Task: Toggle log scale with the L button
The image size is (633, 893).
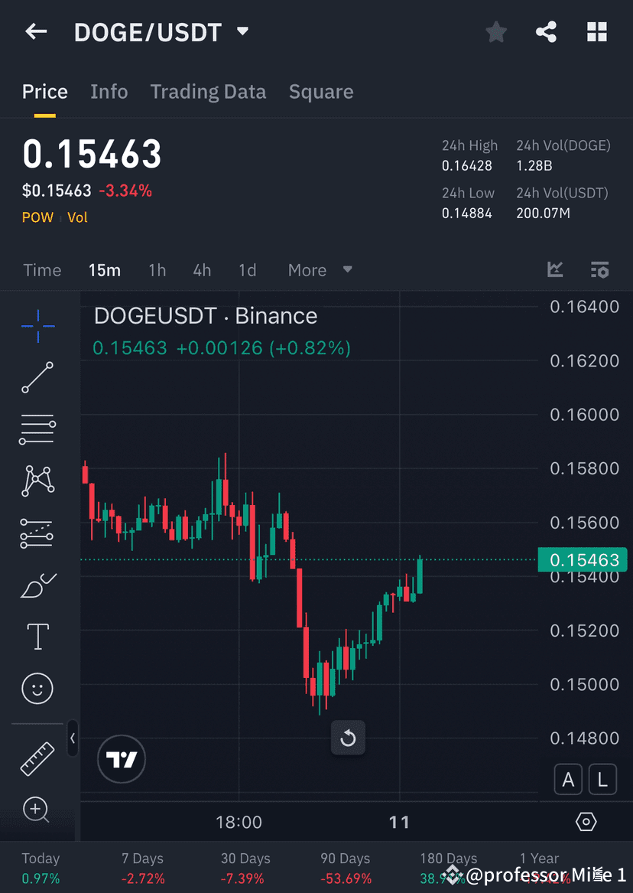Action: tap(602, 779)
